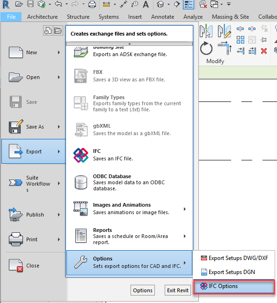Viewport: 277px width, 303px height.
Task: Click the open documents folder icon
Action: tap(58, 30)
